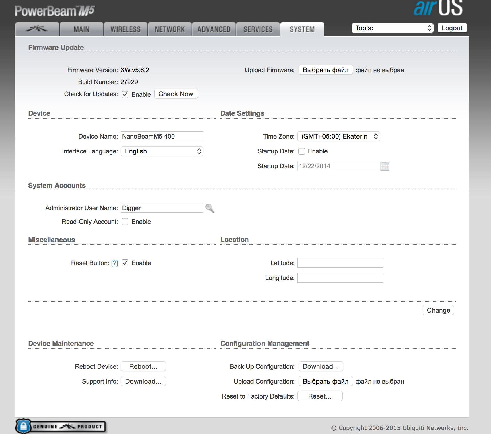Switch to the NETWORK tab

[x=170, y=29]
